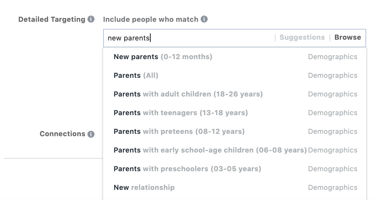Select Parents with preteens (08-12 years)
The width and height of the screenshot is (374, 200).
(179, 132)
